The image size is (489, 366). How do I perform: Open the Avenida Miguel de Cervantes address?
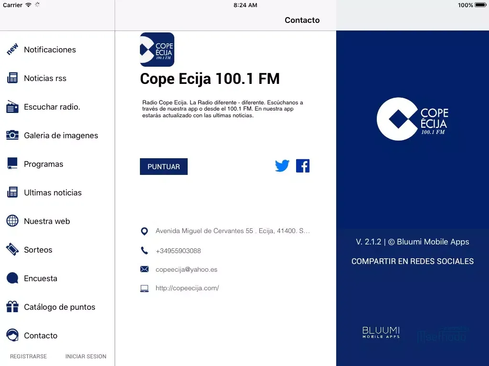(233, 231)
